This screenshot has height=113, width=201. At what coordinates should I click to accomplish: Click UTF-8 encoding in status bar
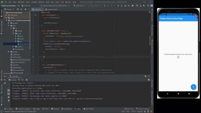point(133,111)
